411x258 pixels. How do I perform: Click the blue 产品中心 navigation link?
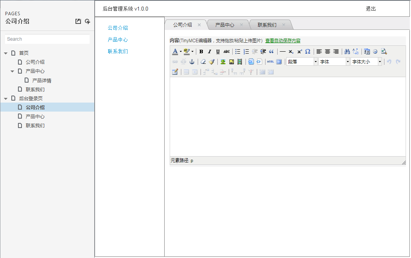tap(118, 40)
